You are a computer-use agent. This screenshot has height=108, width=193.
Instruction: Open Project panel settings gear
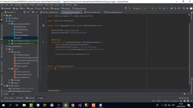click(33, 12)
